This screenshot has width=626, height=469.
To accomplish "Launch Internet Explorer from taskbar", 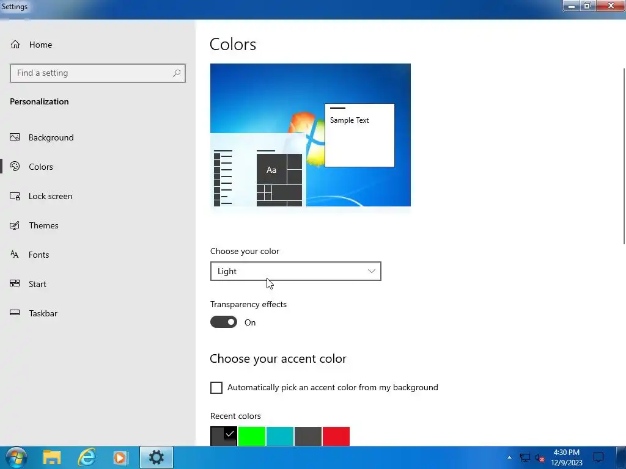I will [x=87, y=457].
